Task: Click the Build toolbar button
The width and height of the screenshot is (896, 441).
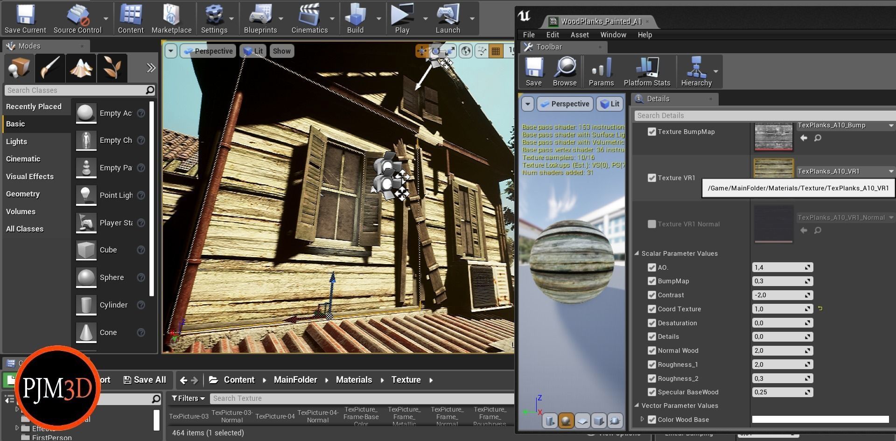Action: (x=355, y=19)
